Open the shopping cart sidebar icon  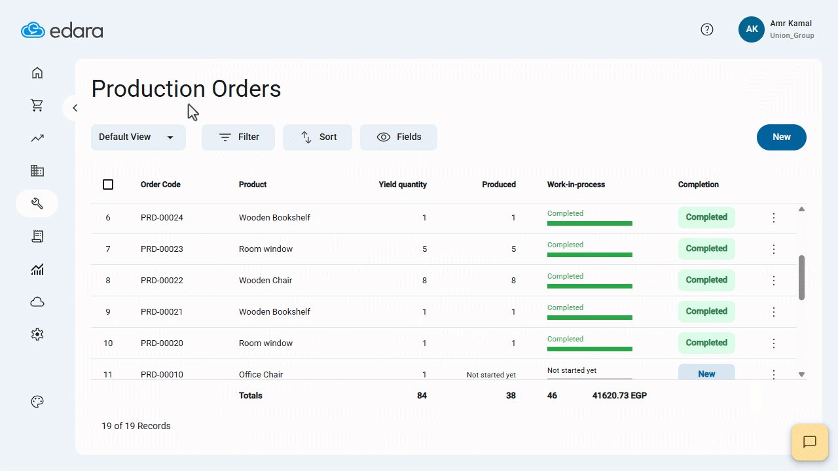tap(37, 105)
